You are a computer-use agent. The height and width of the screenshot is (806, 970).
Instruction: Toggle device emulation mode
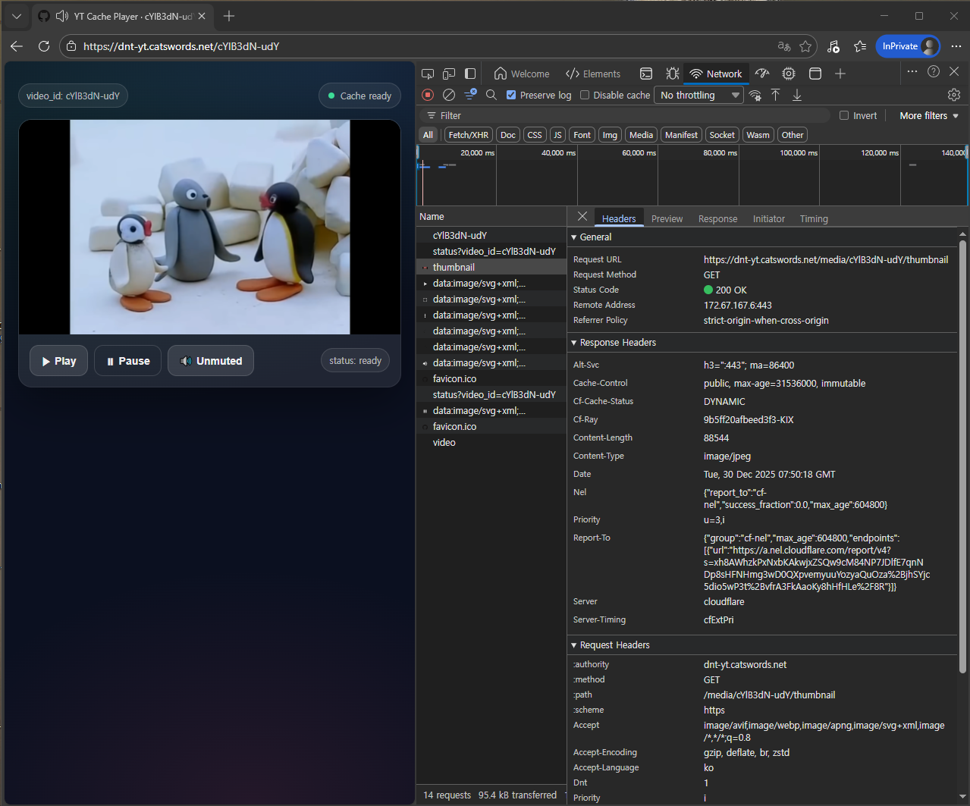point(449,74)
